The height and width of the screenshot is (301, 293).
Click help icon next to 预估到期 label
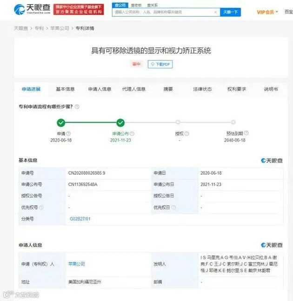[246, 133]
